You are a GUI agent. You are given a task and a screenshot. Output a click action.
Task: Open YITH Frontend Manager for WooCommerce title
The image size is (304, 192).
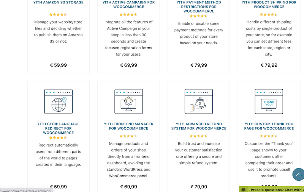click(128, 126)
